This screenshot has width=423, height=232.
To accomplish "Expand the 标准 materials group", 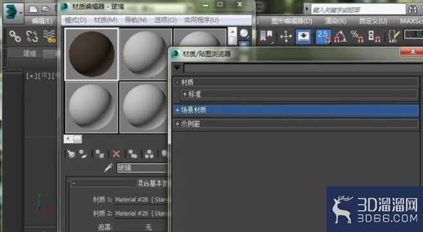I will pyautogui.click(x=184, y=94).
